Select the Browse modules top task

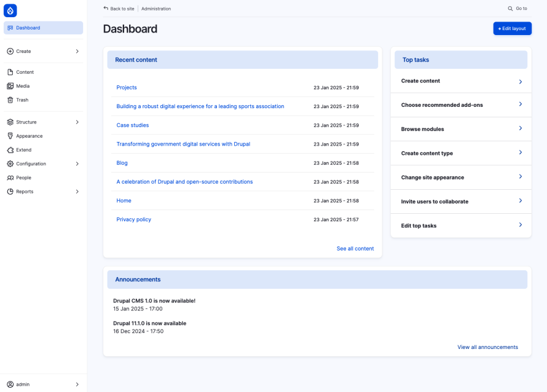tap(461, 129)
